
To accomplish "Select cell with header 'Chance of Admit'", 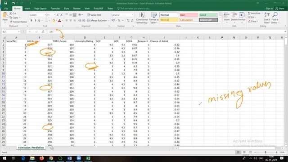I will [165, 41].
